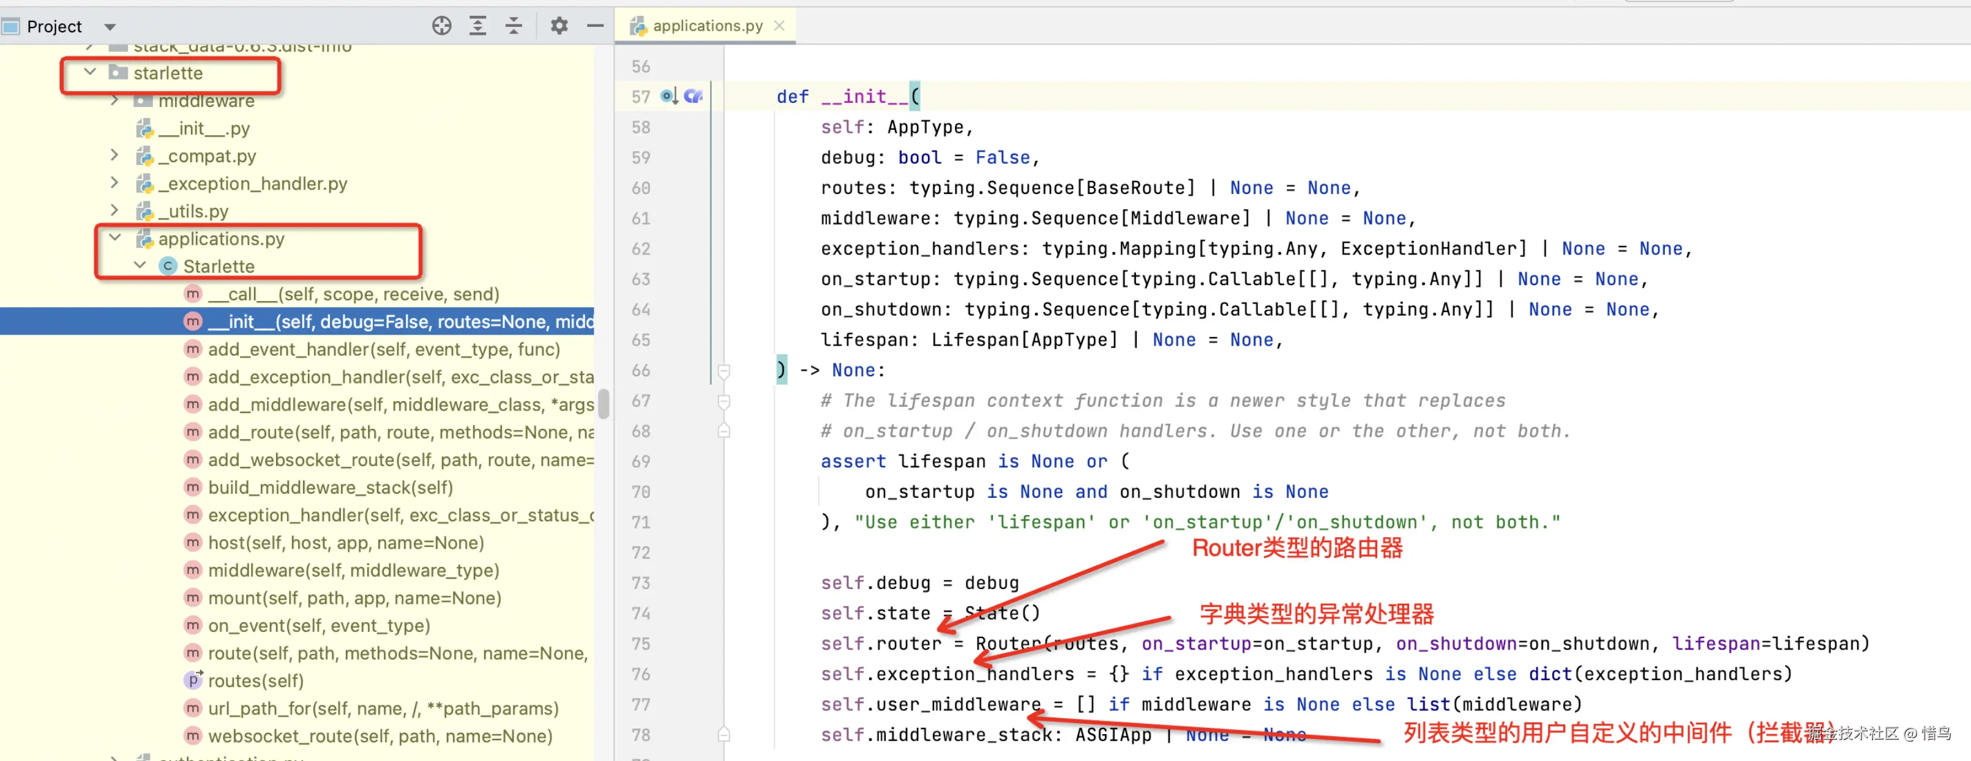
Task: Hide the Project tool window with minus icon
Action: (x=595, y=26)
